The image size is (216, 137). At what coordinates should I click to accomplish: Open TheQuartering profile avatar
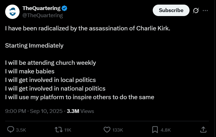[12, 12]
